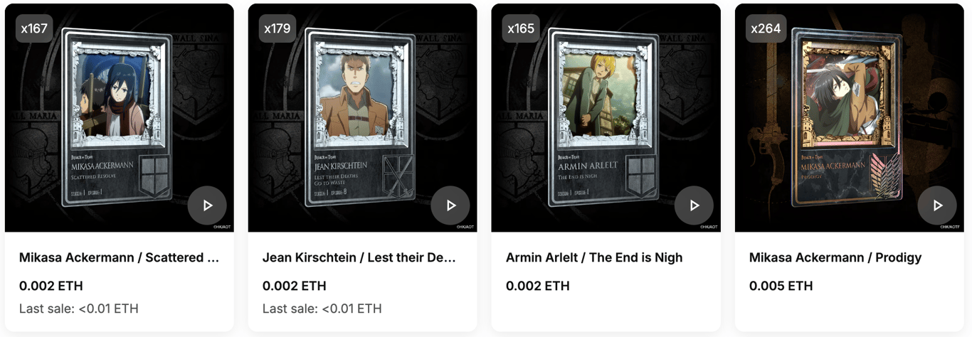Click the x264 quantity badge
The image size is (972, 337).
pos(765,29)
